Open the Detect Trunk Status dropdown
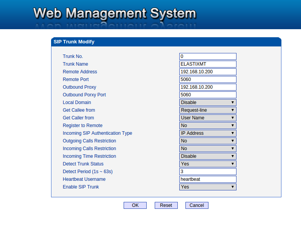This screenshot has height=238, width=301. [x=208, y=164]
